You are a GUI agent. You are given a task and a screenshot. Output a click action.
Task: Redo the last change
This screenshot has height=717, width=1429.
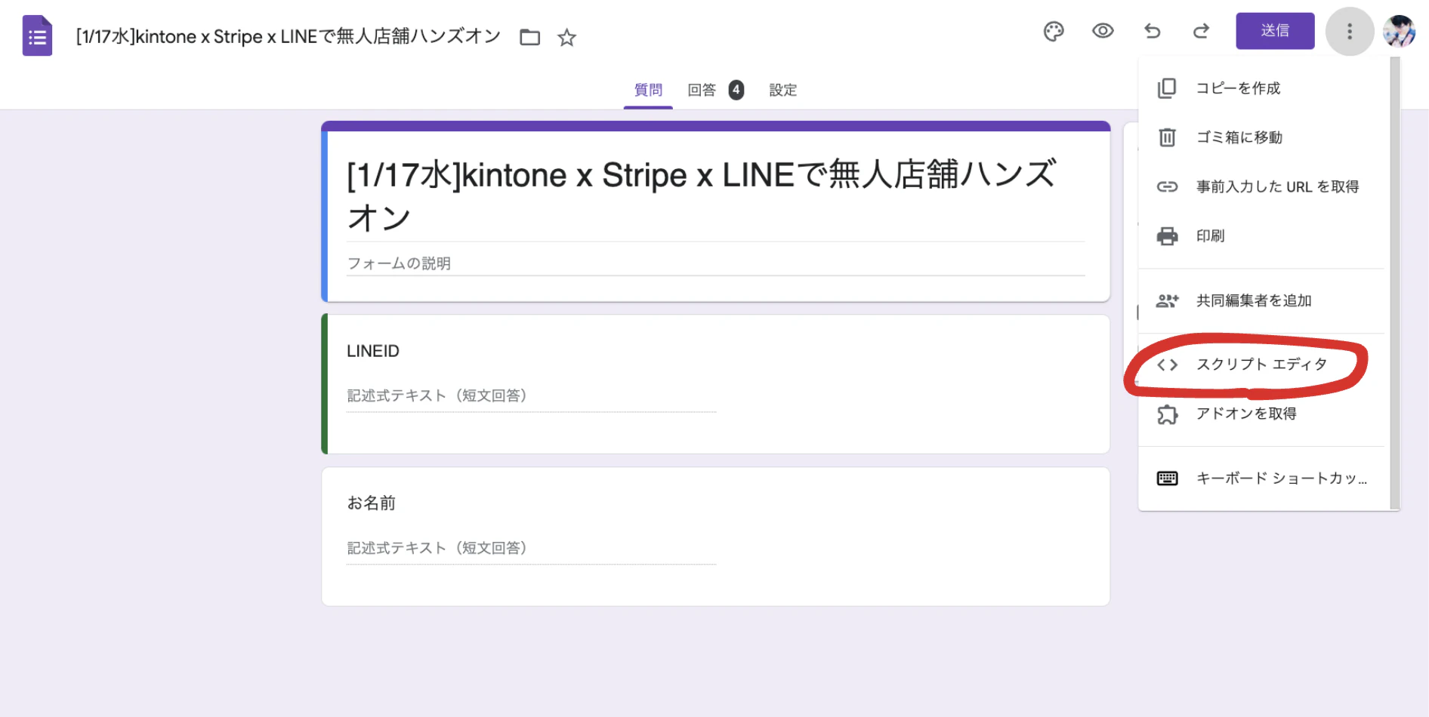pyautogui.click(x=1200, y=32)
